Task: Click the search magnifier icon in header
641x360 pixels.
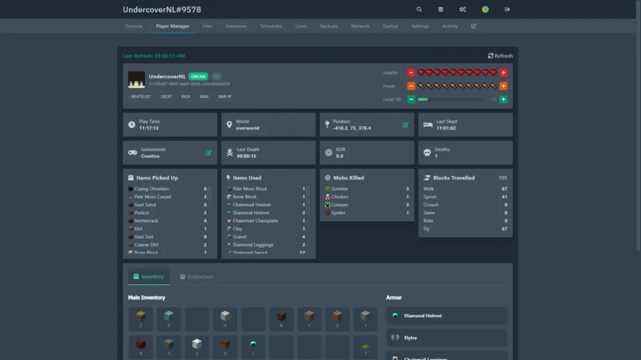Action: 419,10
